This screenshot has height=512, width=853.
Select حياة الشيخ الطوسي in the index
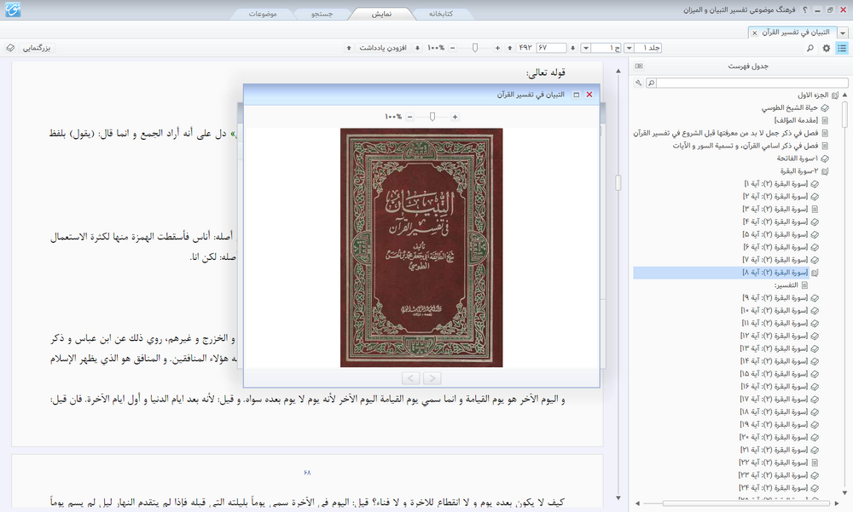click(x=789, y=107)
